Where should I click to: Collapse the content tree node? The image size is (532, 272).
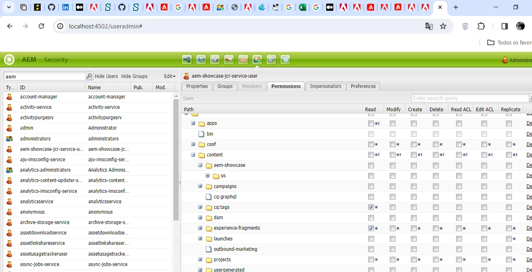click(193, 155)
